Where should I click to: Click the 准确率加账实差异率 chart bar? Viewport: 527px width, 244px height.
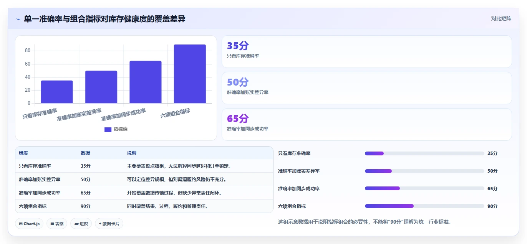[101, 87]
